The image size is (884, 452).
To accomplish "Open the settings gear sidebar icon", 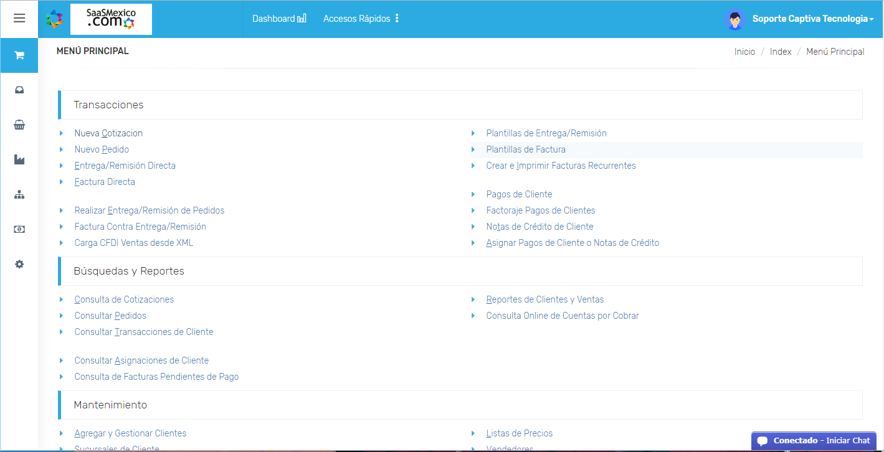I will pyautogui.click(x=19, y=264).
